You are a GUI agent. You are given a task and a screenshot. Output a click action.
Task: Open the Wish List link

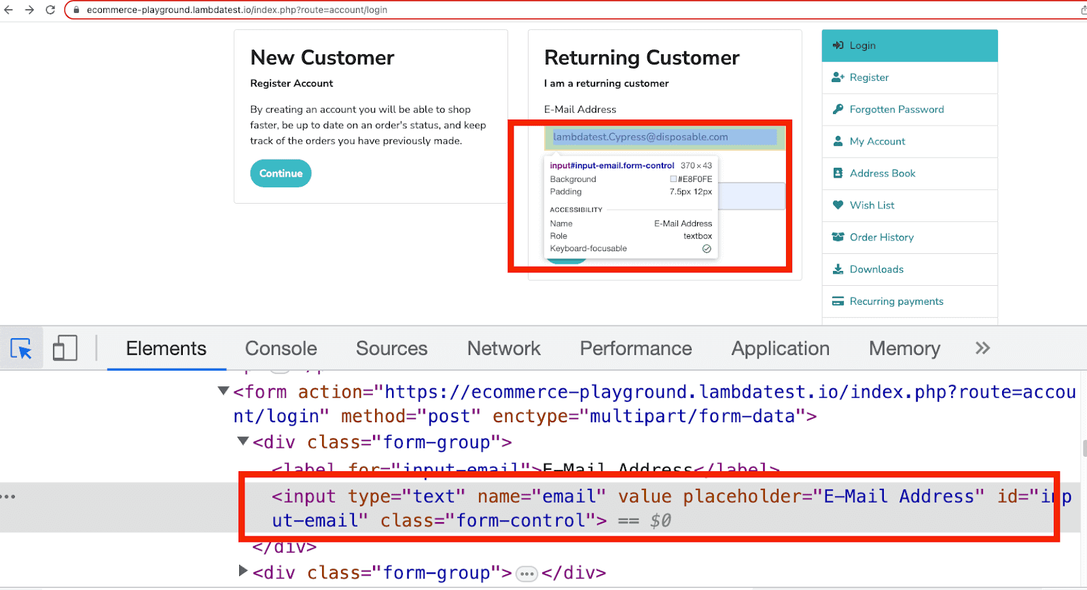point(872,205)
